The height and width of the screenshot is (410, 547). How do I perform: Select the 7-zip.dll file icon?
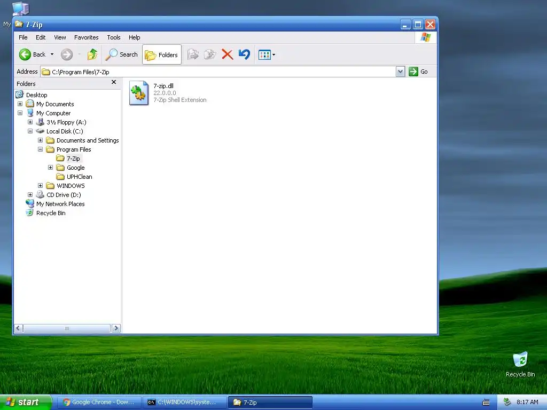pyautogui.click(x=139, y=93)
